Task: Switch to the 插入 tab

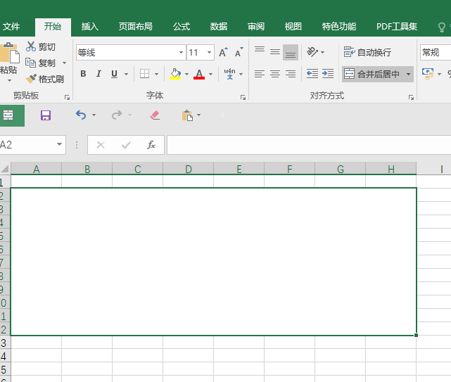Action: pyautogui.click(x=90, y=27)
